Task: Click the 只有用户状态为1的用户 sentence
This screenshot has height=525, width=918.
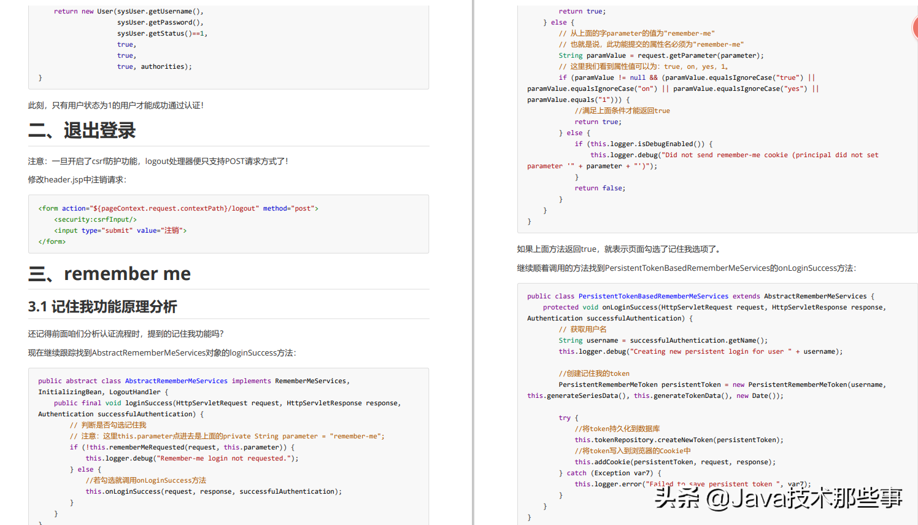Action: point(115,105)
